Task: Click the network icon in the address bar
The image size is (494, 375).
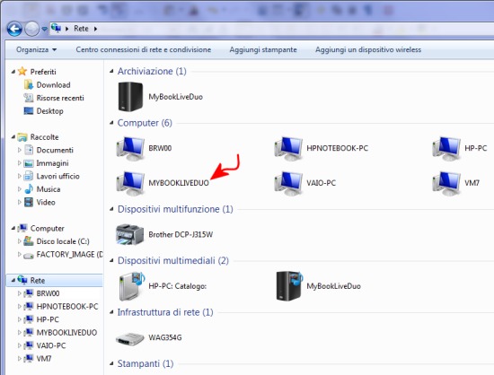Action: point(56,28)
